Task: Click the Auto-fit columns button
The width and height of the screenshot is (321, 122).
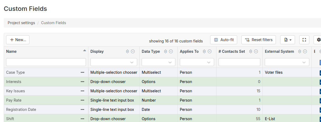Action: [x=224, y=40]
